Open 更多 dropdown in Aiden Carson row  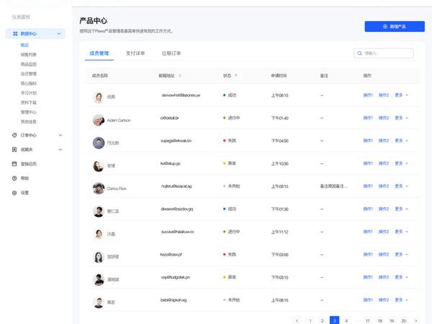[x=401, y=118]
